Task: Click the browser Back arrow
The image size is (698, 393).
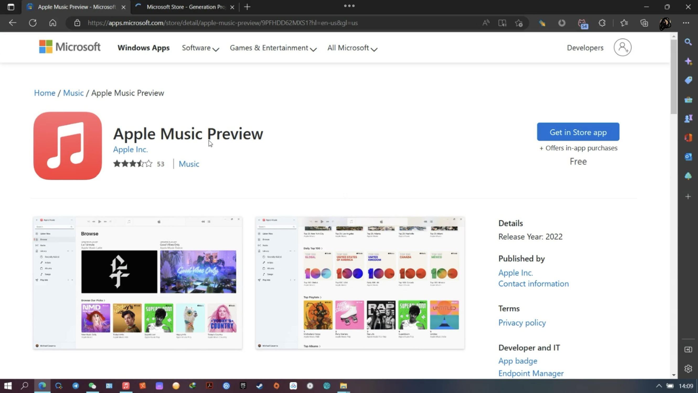Action: (13, 23)
